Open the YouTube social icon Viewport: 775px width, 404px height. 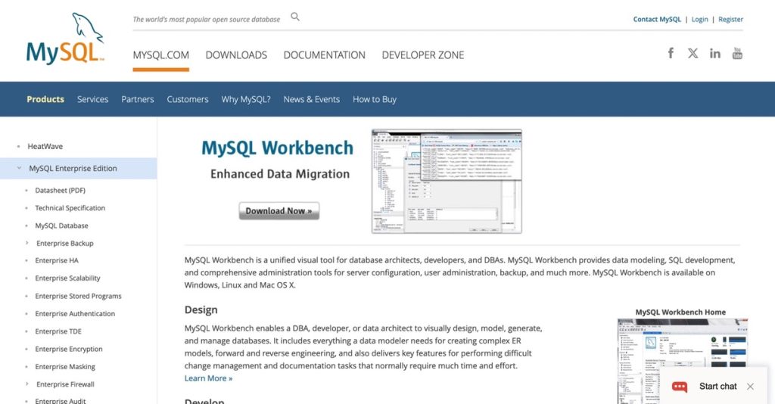click(x=737, y=54)
